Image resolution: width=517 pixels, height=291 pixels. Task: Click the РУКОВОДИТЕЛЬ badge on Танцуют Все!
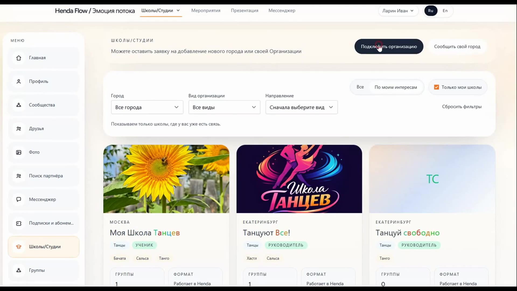pyautogui.click(x=286, y=245)
